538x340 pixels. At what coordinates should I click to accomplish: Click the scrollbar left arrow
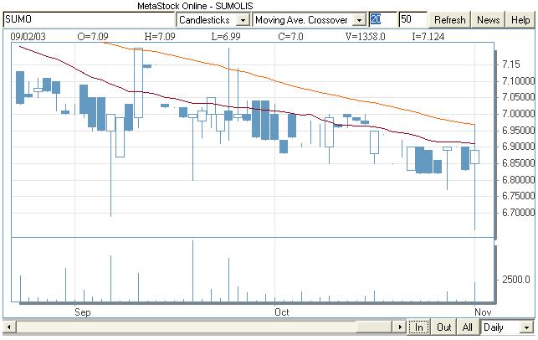(x=9, y=327)
